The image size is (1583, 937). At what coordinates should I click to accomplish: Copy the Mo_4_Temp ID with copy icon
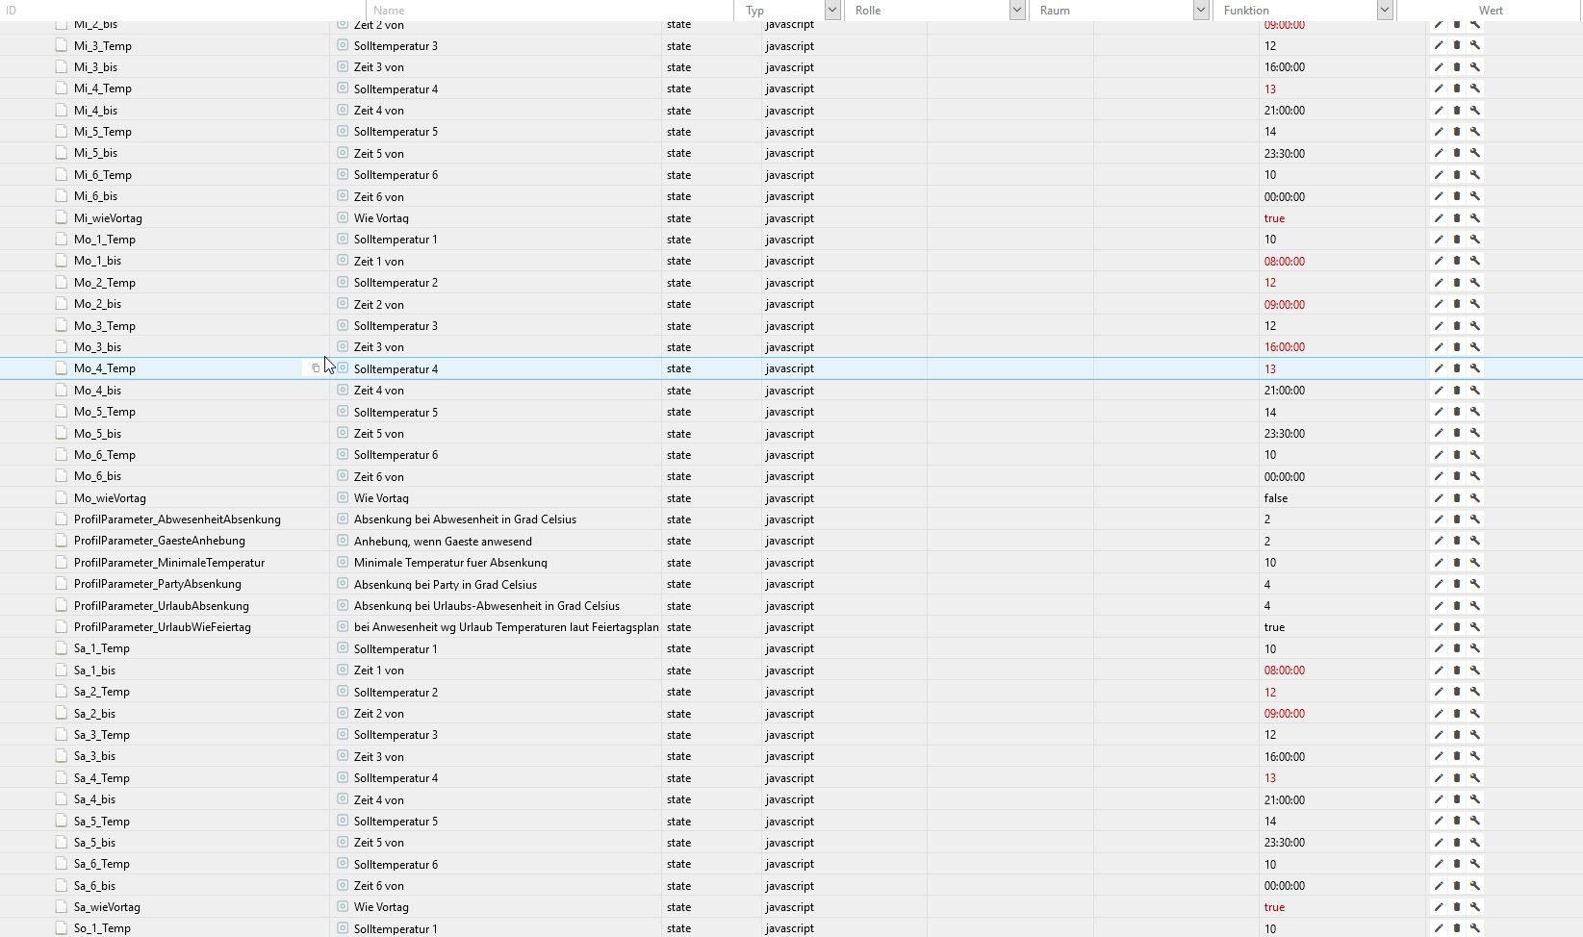pyautogui.click(x=316, y=368)
